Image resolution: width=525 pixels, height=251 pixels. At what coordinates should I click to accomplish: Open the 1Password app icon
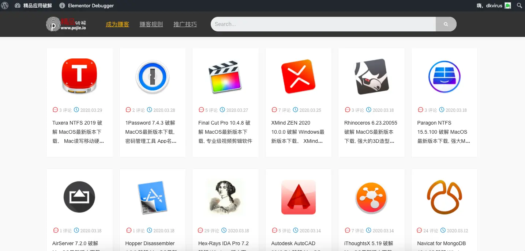pos(153,77)
